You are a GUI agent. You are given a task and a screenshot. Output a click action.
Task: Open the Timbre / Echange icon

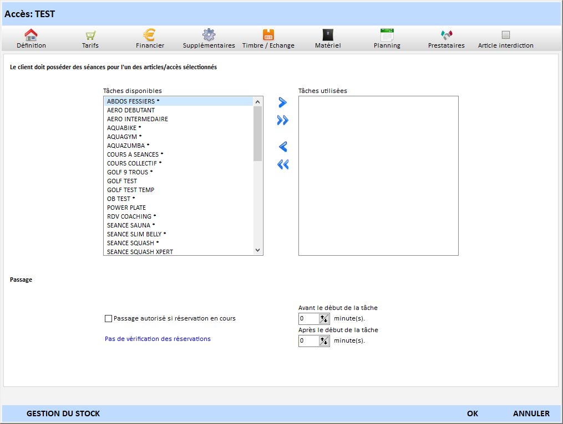coord(268,35)
